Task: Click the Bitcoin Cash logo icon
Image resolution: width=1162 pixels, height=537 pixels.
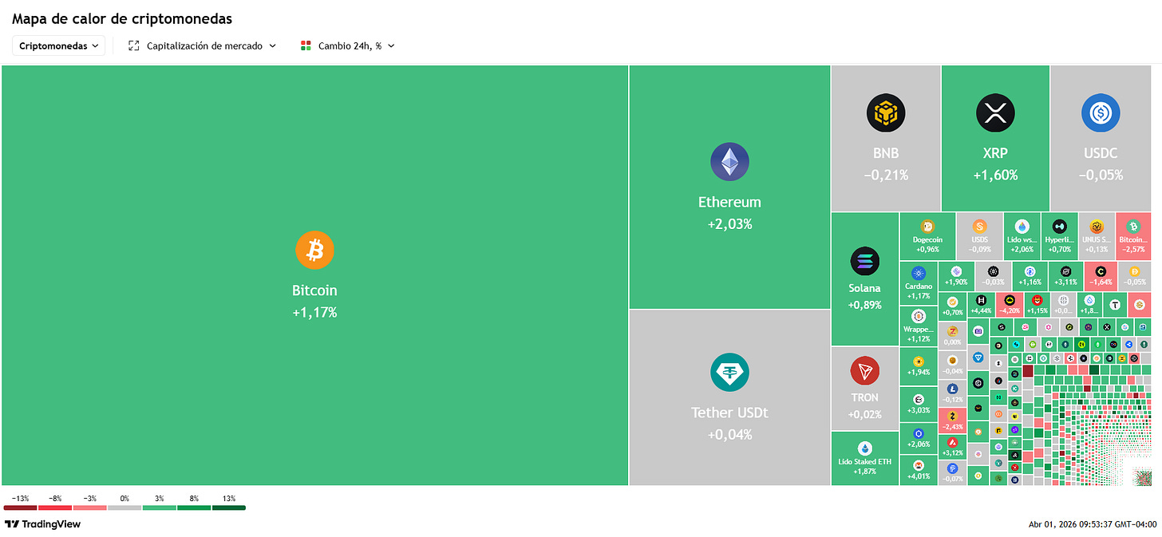Action: pyautogui.click(x=1133, y=226)
